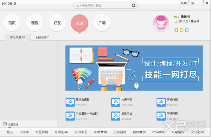Viewport: 211px width, 137px height.
Task: Select the 频道 round navigation button
Action: 79,23
